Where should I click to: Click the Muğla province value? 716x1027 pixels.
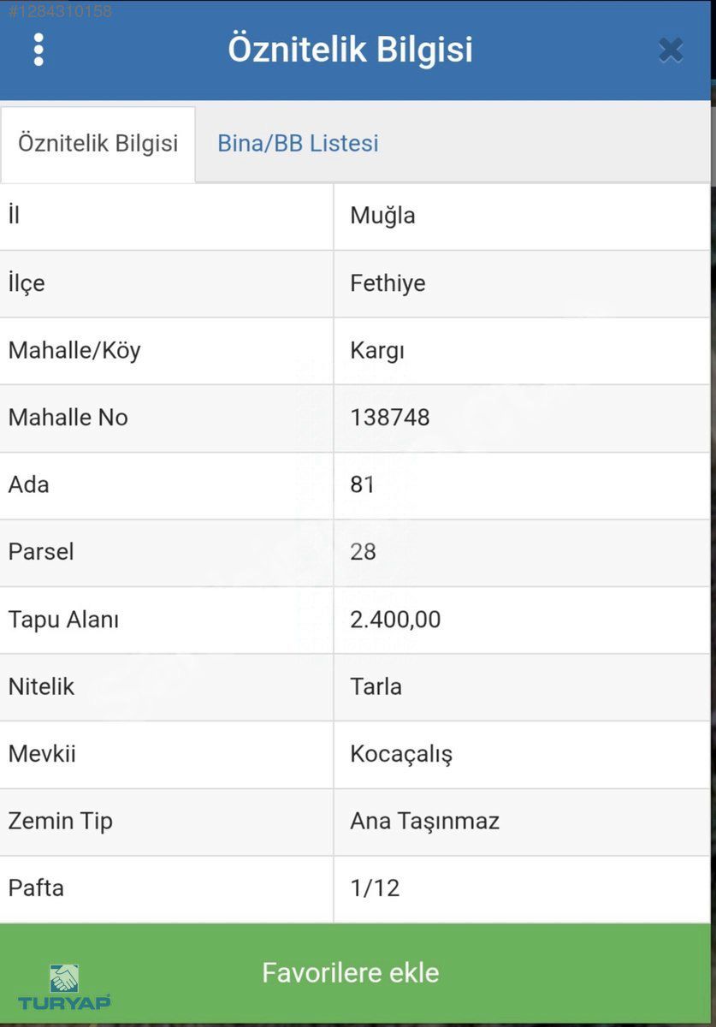[382, 216]
